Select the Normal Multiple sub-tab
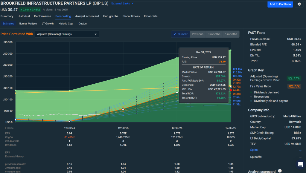Image resolution: width=306 pixels, height=173 pixels. coord(28,23)
